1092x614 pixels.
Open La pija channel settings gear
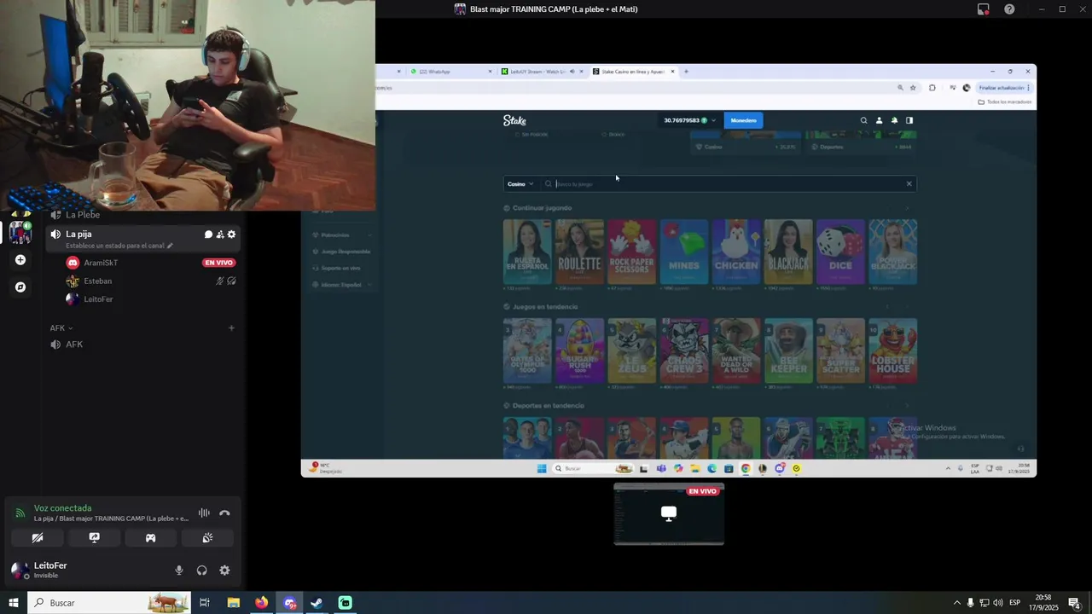[x=231, y=235]
